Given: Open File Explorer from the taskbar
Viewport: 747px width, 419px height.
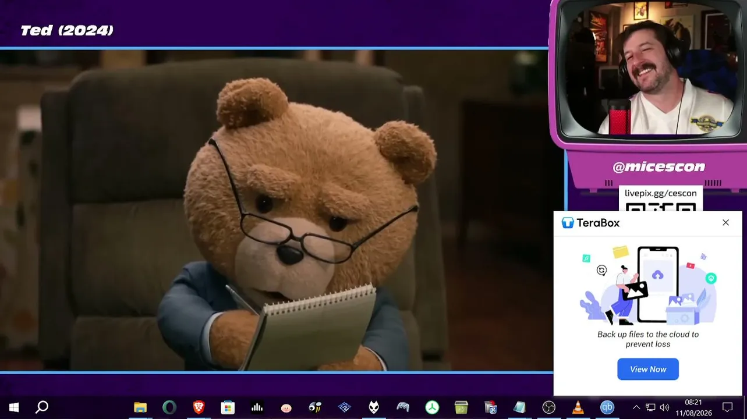Looking at the screenshot, I should point(140,407).
